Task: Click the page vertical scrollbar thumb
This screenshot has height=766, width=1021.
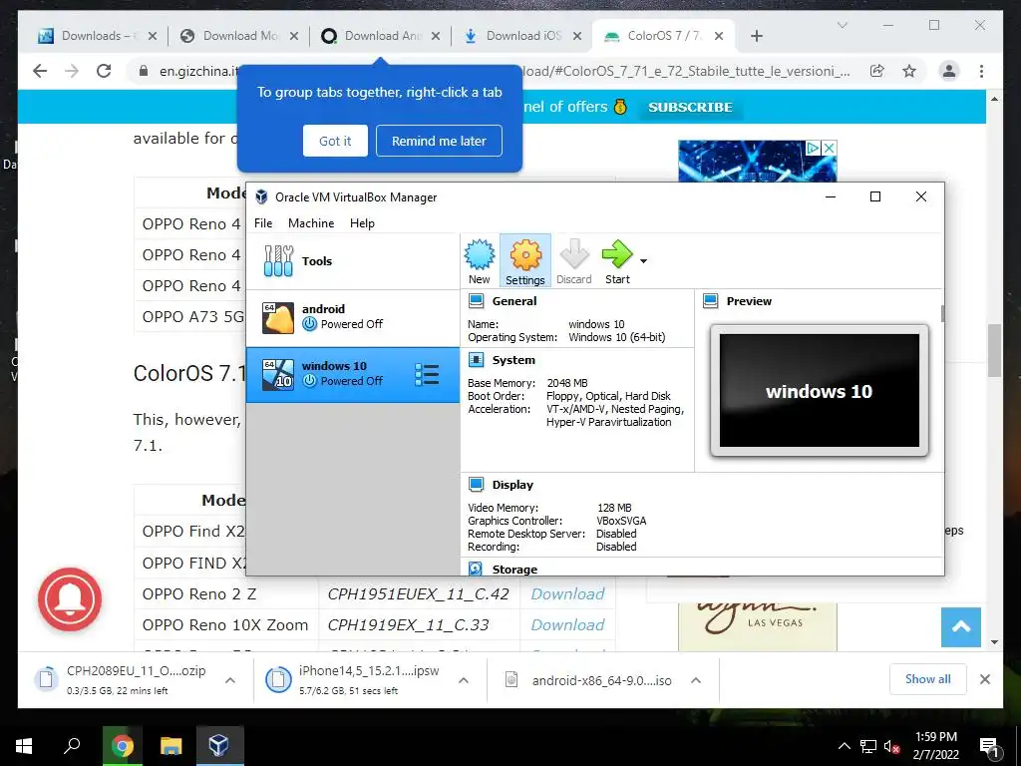Action: 994,350
